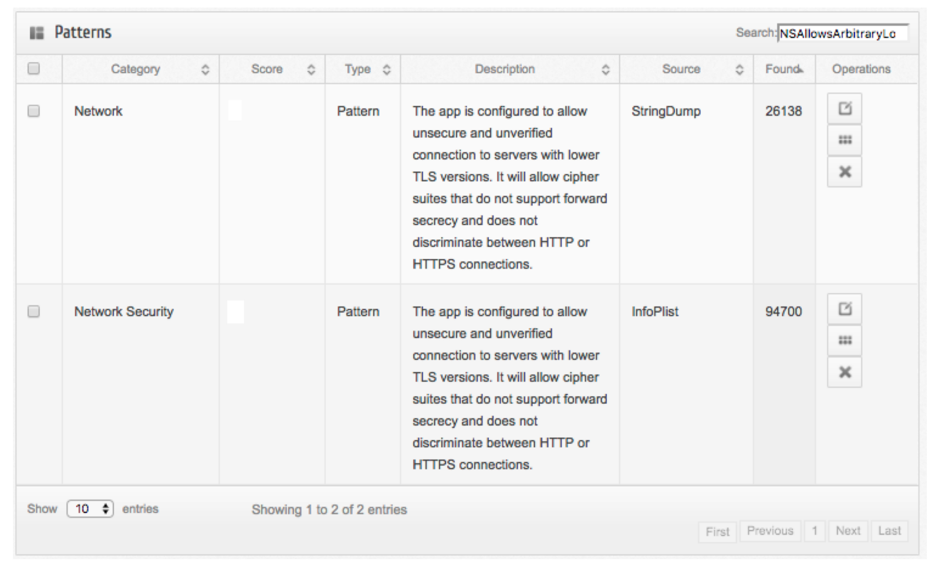Screen dimensions: 939x568
Task: Click the Patterns panel icon in the header
Action: (37, 33)
